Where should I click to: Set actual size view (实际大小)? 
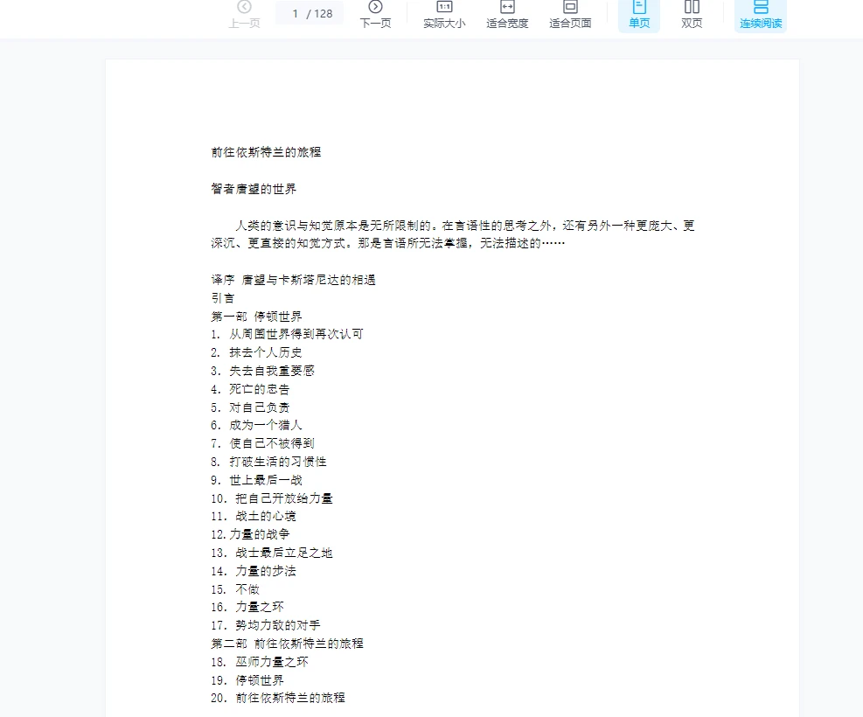coord(444,15)
